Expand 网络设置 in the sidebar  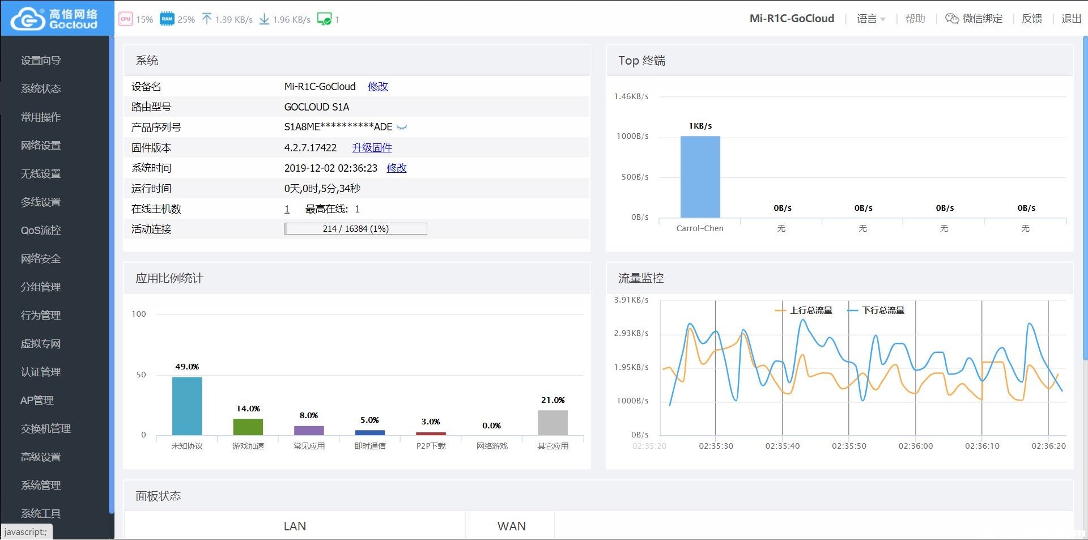click(41, 146)
